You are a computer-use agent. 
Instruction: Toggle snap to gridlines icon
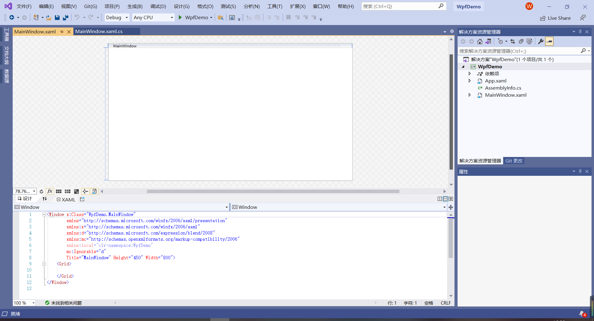67,192
